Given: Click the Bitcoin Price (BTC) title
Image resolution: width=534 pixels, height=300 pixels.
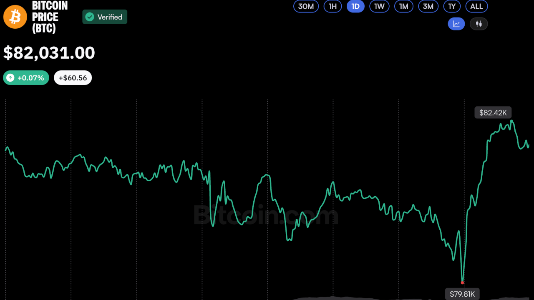Looking at the screenshot, I should tap(50, 17).
